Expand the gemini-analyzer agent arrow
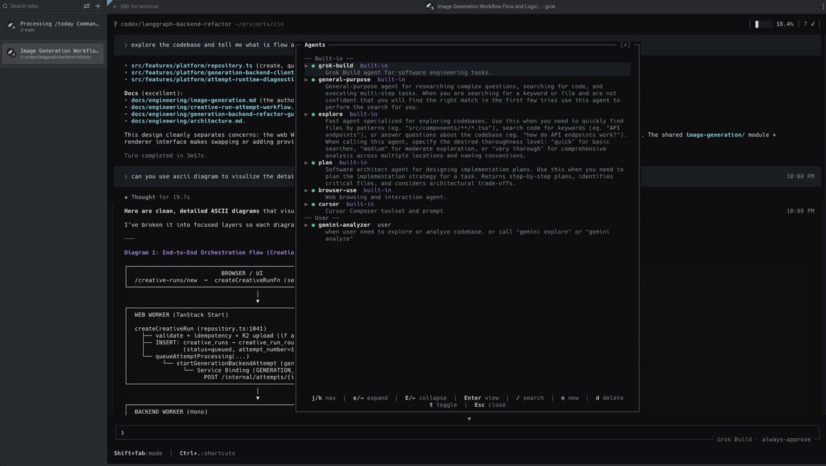This screenshot has width=826, height=466. point(306,225)
